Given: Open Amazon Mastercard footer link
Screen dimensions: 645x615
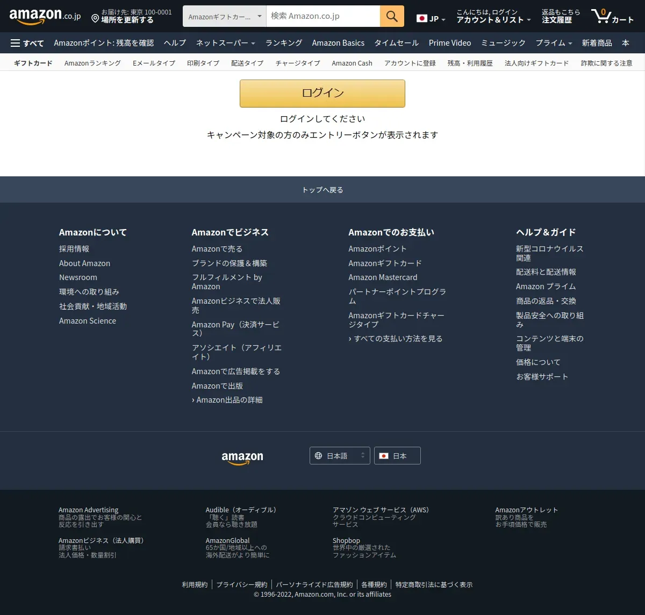Looking at the screenshot, I should coord(383,277).
